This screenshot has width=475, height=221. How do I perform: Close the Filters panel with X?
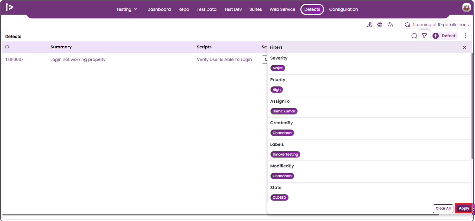click(x=465, y=47)
